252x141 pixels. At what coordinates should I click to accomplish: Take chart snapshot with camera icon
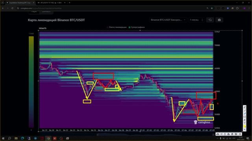click(219, 20)
